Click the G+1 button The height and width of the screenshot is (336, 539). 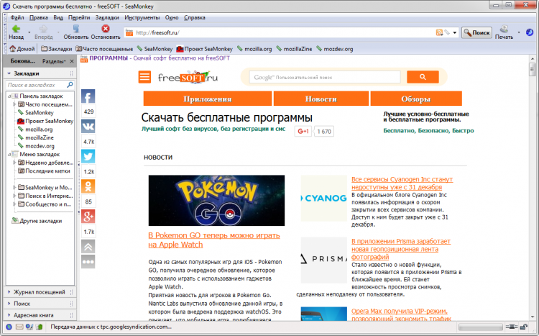pyautogui.click(x=303, y=131)
